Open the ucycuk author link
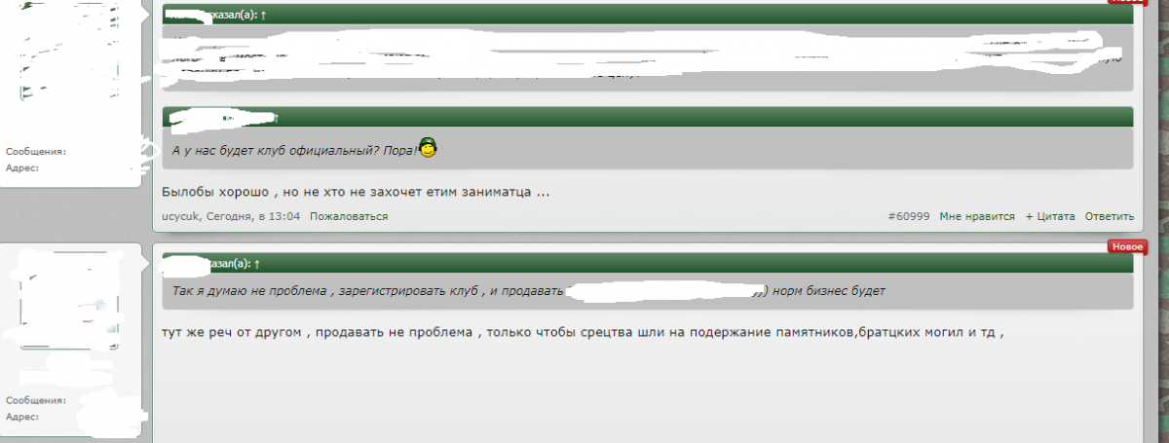 click(x=180, y=216)
